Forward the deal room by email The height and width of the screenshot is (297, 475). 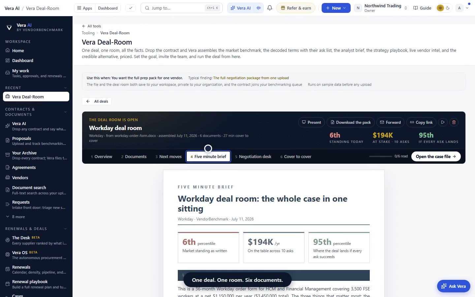[x=390, y=122]
